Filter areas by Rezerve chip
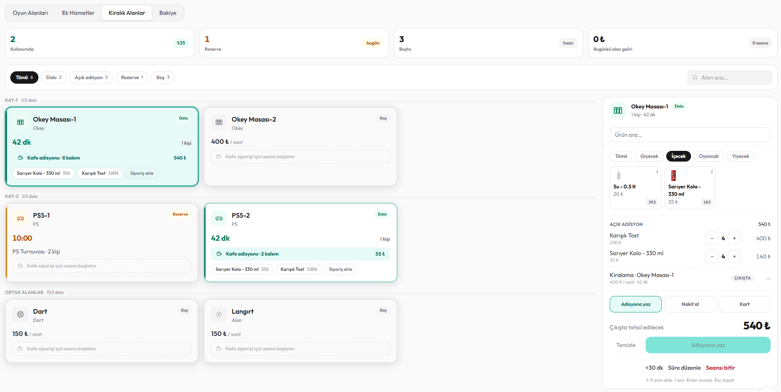Image resolution: width=781 pixels, height=392 pixels. click(x=132, y=77)
